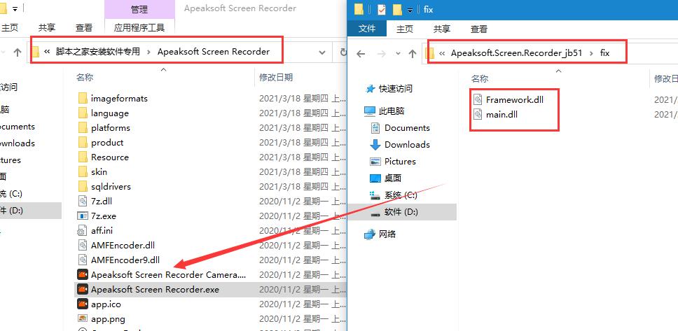The image size is (678, 331).
Task: Select Framework.dll file name
Action: [x=515, y=100]
